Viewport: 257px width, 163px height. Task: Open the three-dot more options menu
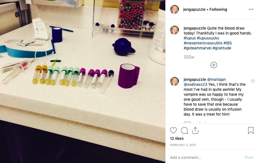pyautogui.click(x=251, y=9)
